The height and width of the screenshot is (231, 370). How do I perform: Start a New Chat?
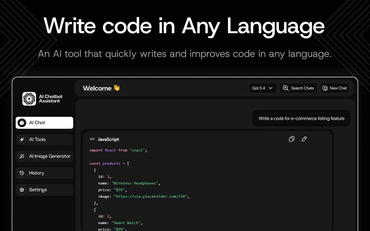point(334,88)
